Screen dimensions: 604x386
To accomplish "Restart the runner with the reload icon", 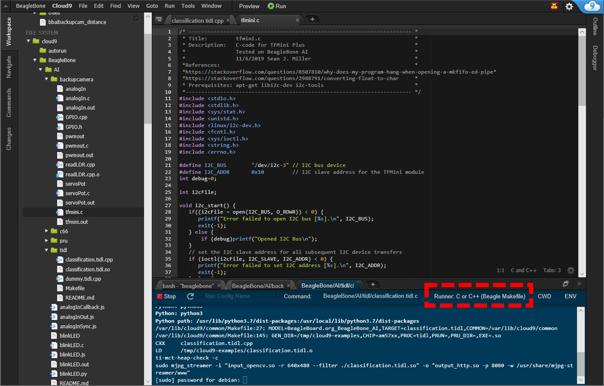I will [190, 296].
